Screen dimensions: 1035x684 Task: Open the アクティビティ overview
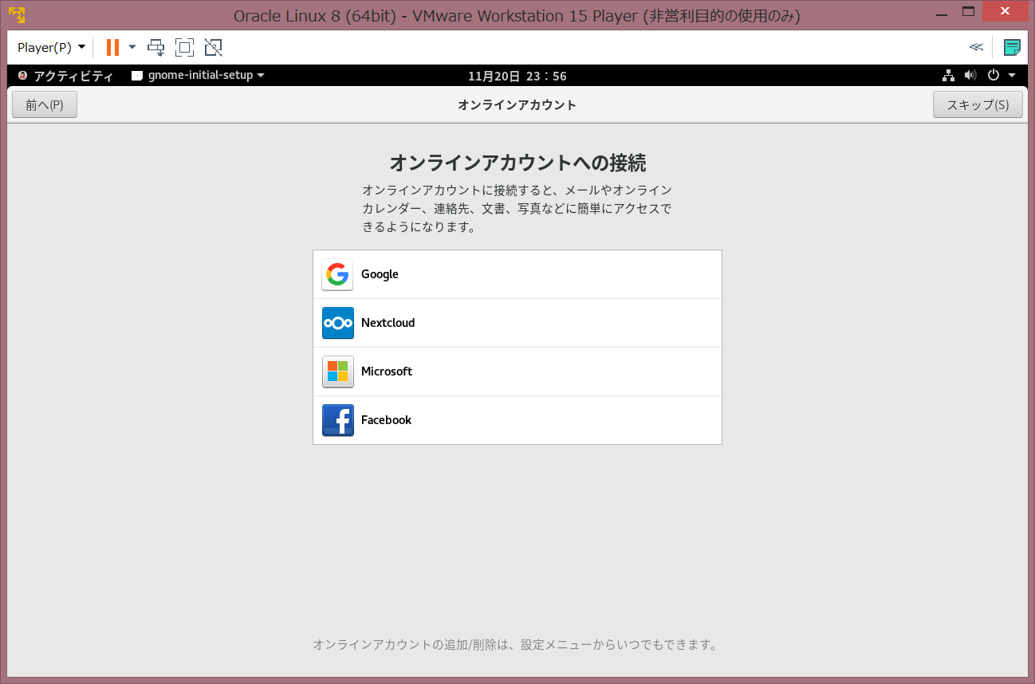65,76
